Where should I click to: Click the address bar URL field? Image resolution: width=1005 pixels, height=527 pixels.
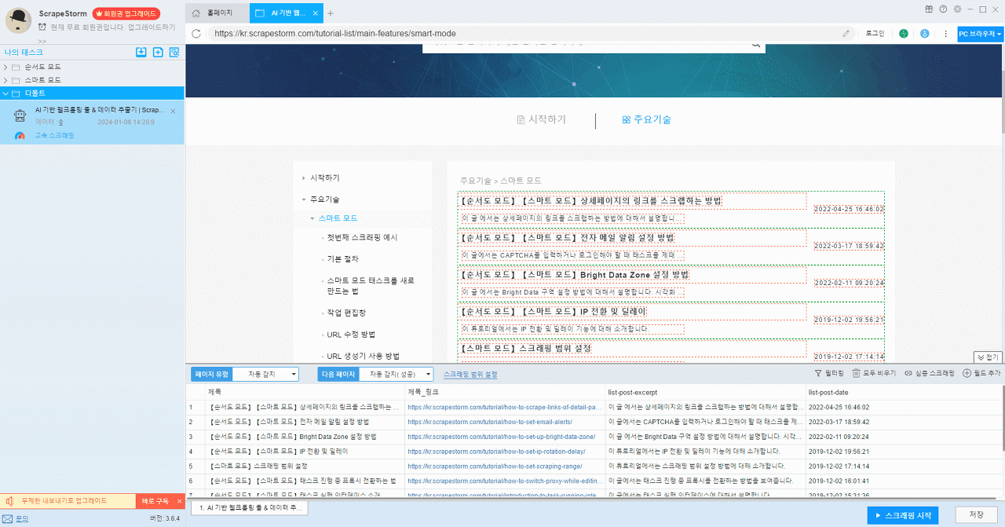click(522, 34)
